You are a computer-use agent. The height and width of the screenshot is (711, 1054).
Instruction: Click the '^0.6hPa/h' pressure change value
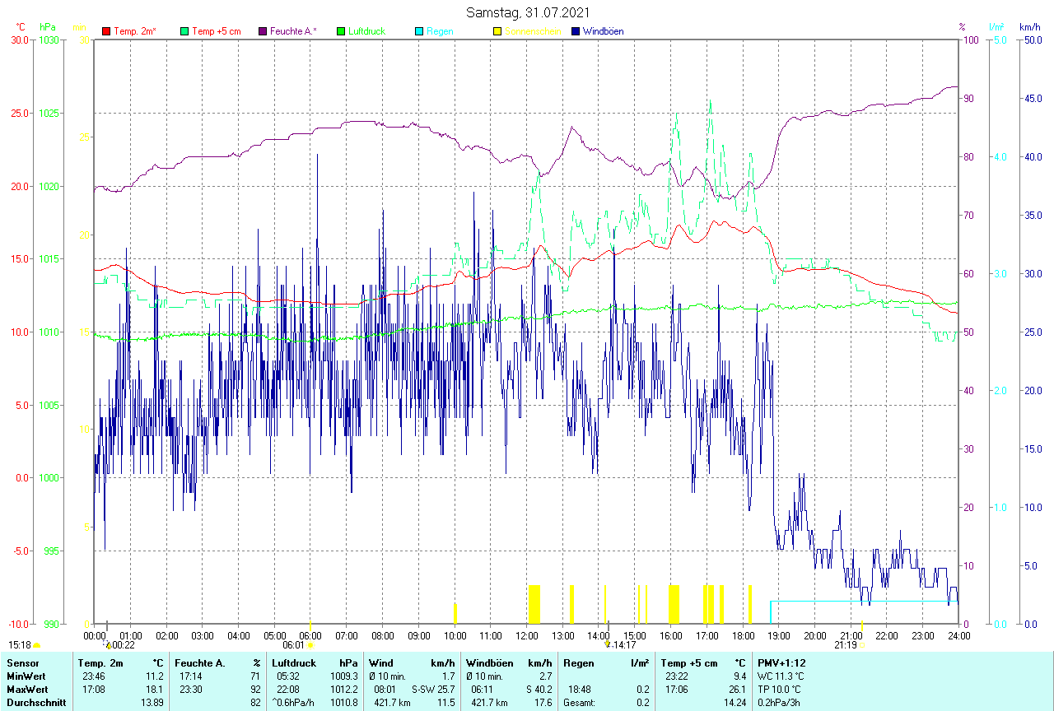click(x=293, y=703)
